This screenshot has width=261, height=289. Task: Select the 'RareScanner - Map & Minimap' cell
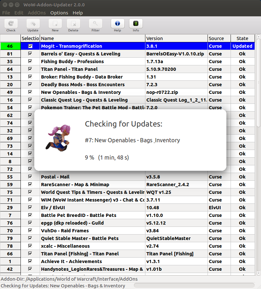(93, 185)
